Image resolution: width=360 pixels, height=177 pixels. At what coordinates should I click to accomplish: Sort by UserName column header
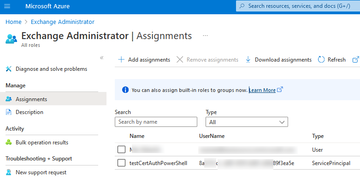point(212,136)
